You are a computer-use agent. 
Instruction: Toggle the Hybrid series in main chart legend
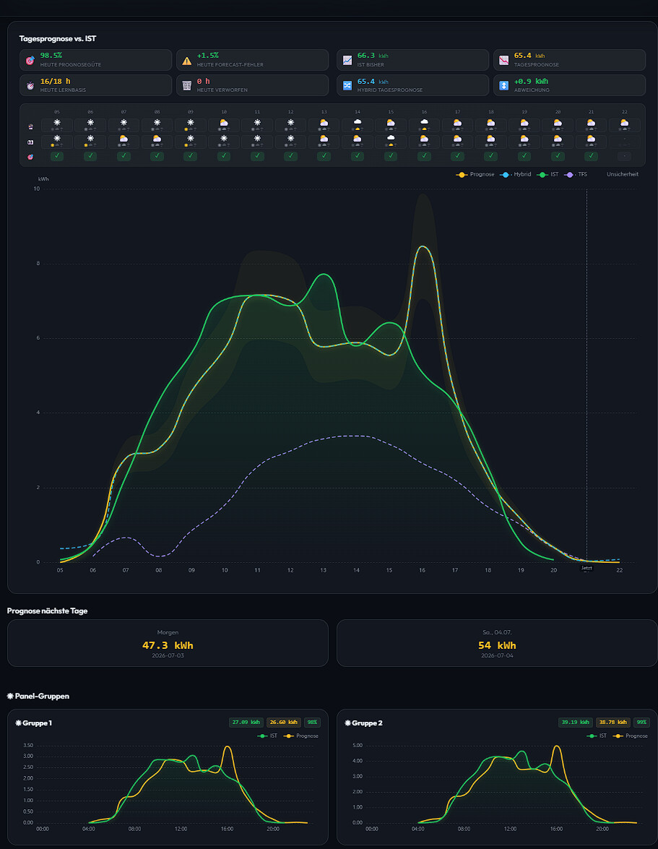pos(516,174)
